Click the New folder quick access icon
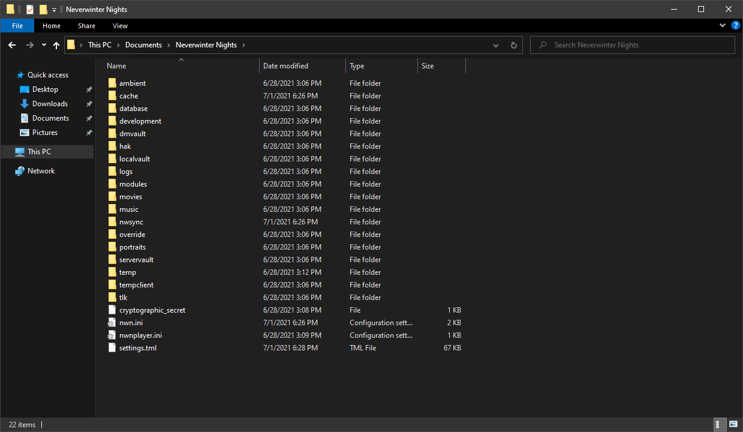 pyautogui.click(x=43, y=10)
